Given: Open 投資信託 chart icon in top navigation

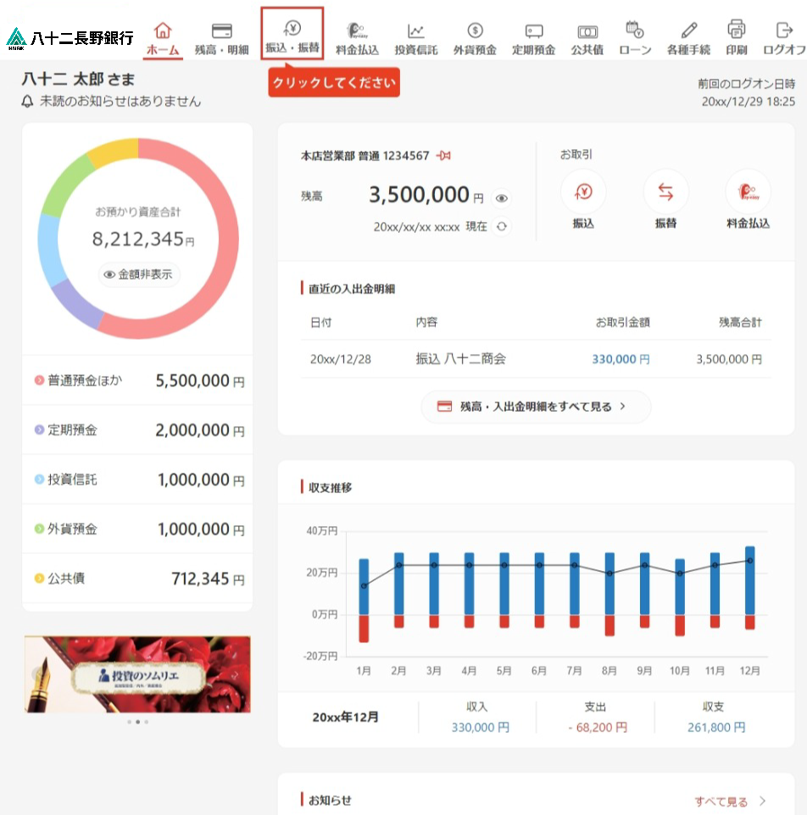Looking at the screenshot, I should coord(415,31).
